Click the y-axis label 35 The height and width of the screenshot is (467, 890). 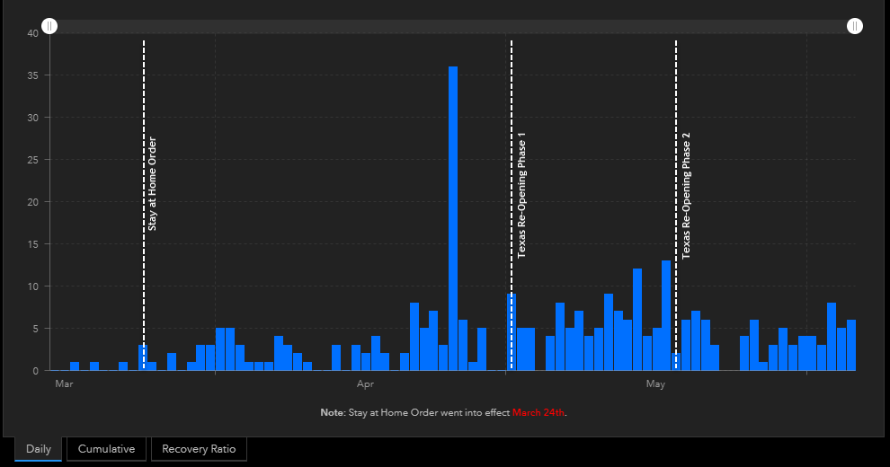(x=33, y=75)
